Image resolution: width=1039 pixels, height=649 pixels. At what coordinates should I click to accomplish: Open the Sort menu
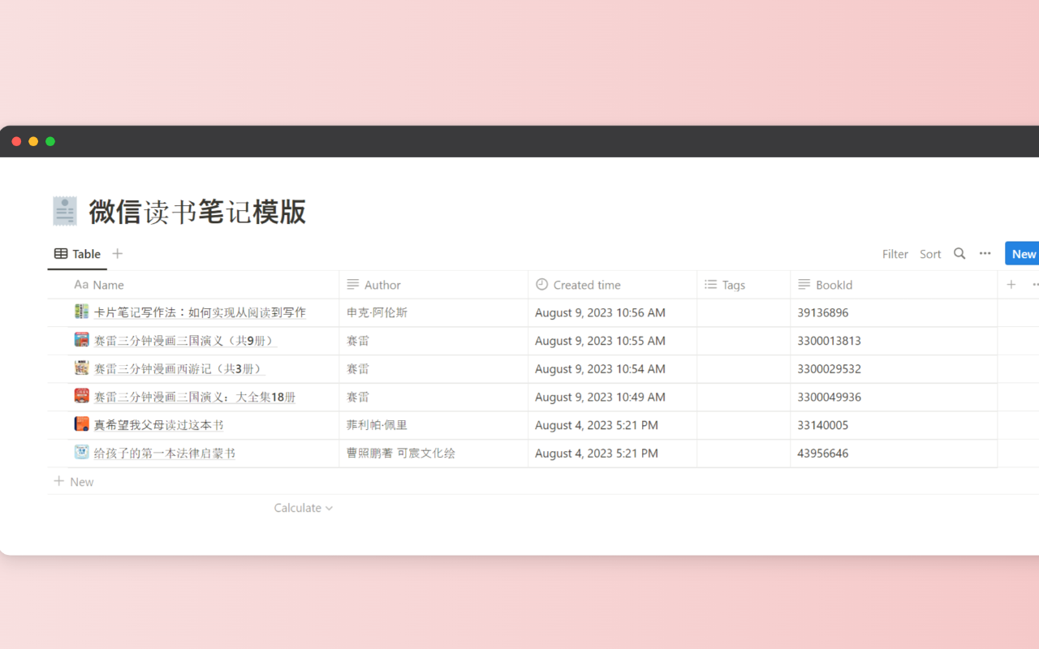click(x=930, y=254)
